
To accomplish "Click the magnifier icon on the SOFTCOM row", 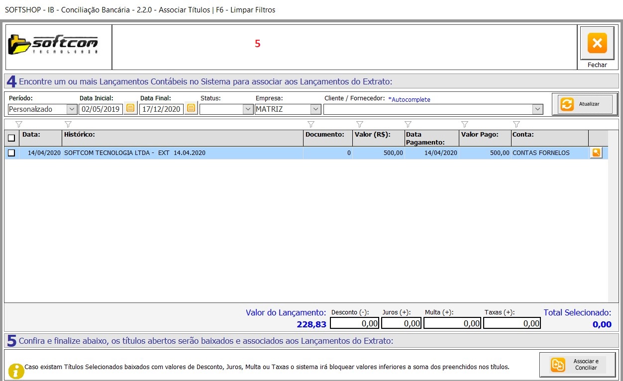I will 596,153.
